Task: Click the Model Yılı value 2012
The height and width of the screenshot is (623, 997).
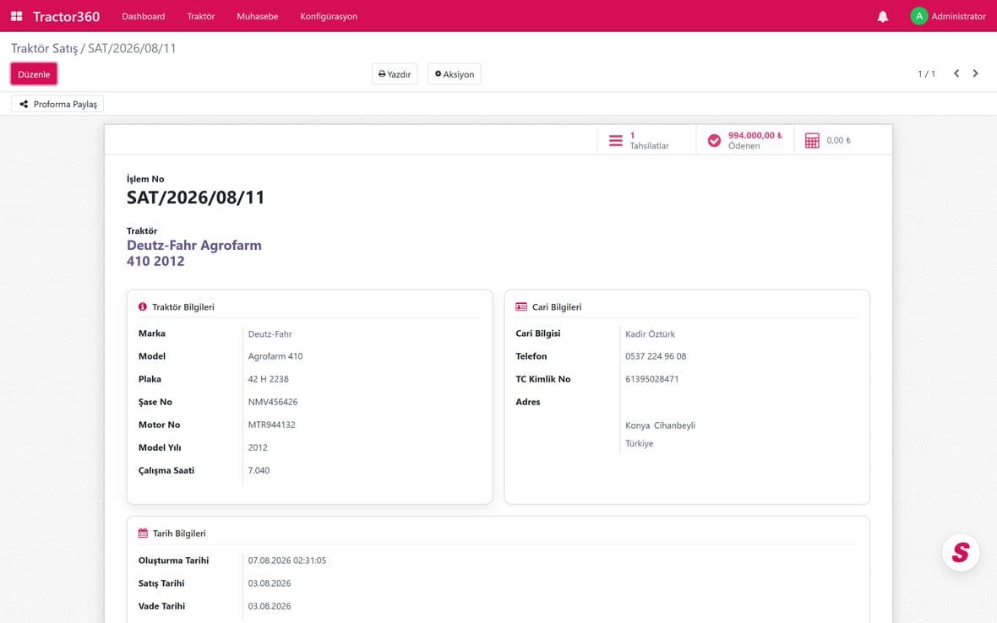Action: pos(258,447)
